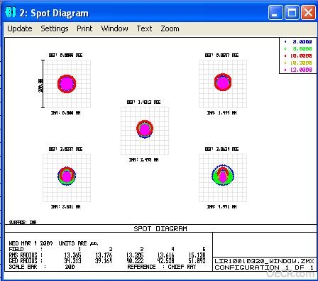This screenshot has height=281, width=318.
Task: Click the 0.0000 DEG field spot plot
Action: [x=67, y=84]
